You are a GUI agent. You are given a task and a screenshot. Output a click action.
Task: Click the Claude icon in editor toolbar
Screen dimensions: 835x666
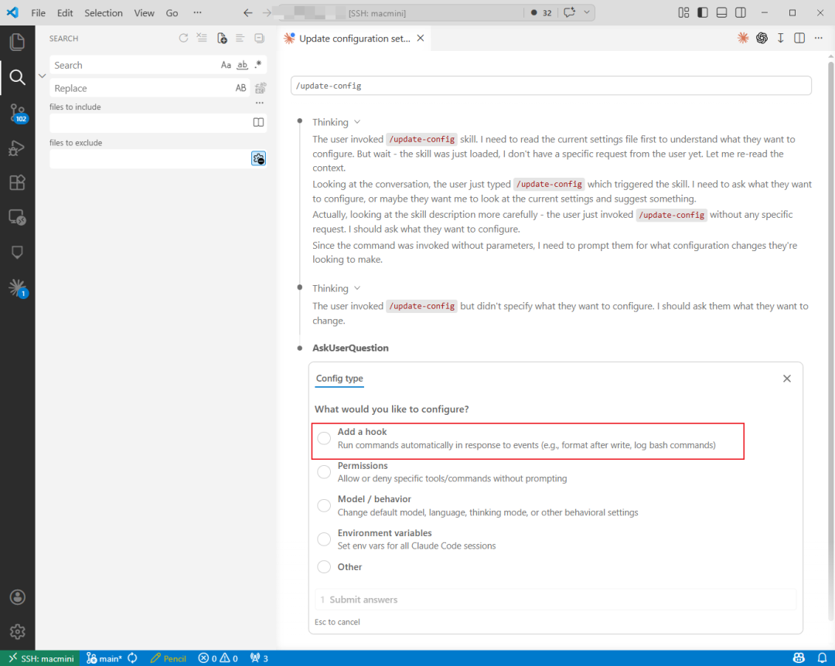743,38
